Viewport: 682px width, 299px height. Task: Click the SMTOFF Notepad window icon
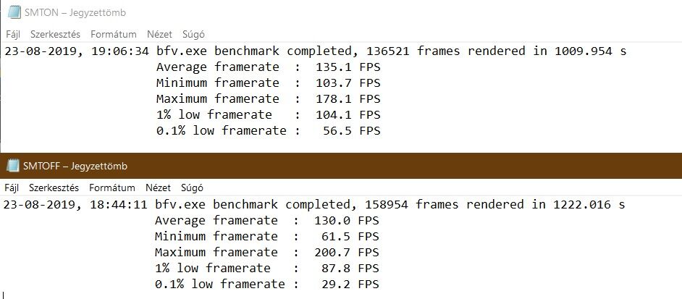[13, 165]
